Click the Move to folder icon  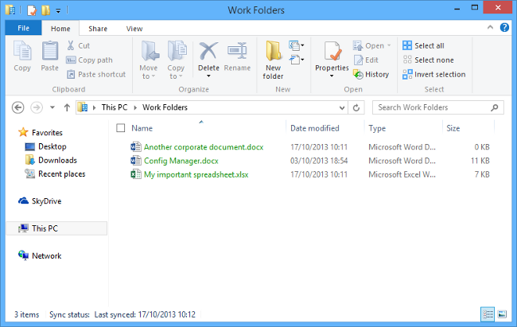(x=150, y=51)
